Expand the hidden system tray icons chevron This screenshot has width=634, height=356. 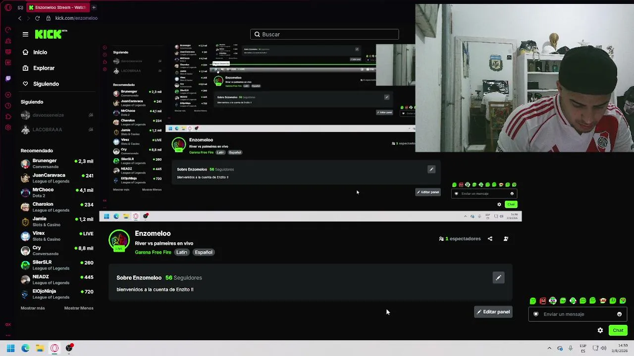point(549,348)
